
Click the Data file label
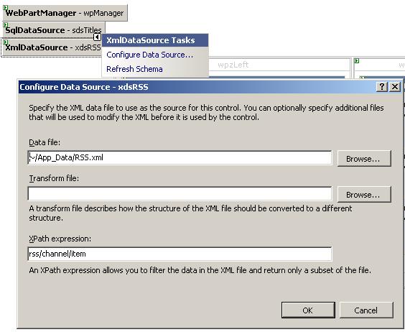(x=45, y=142)
